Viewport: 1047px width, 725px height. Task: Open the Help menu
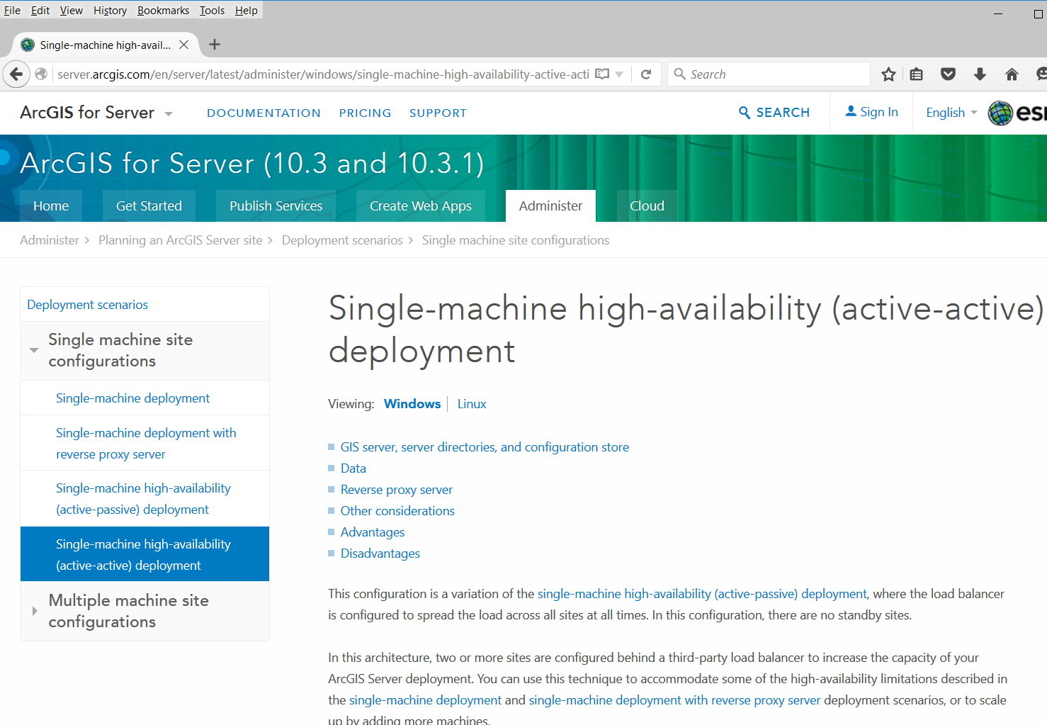[x=247, y=10]
